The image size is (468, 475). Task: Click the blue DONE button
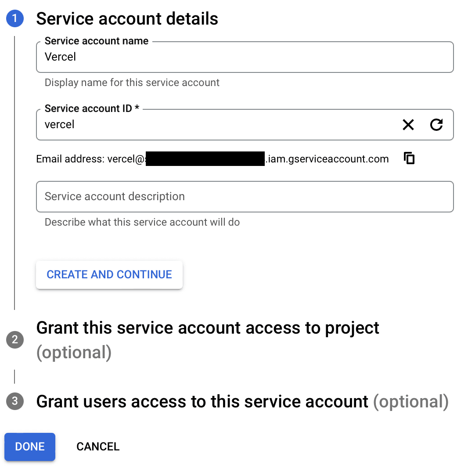click(x=30, y=447)
